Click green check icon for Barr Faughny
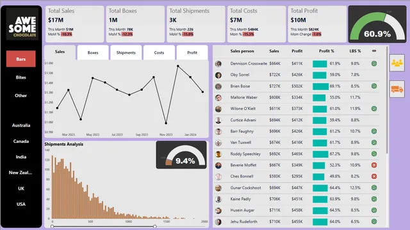 374,131
